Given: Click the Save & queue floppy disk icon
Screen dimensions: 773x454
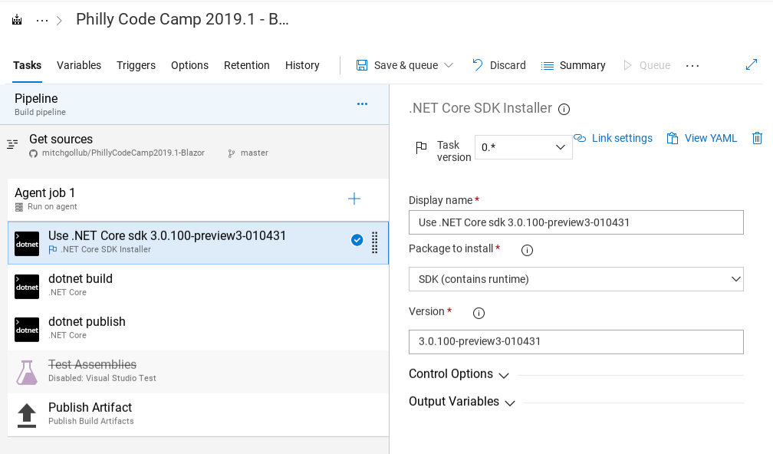Looking at the screenshot, I should [362, 65].
